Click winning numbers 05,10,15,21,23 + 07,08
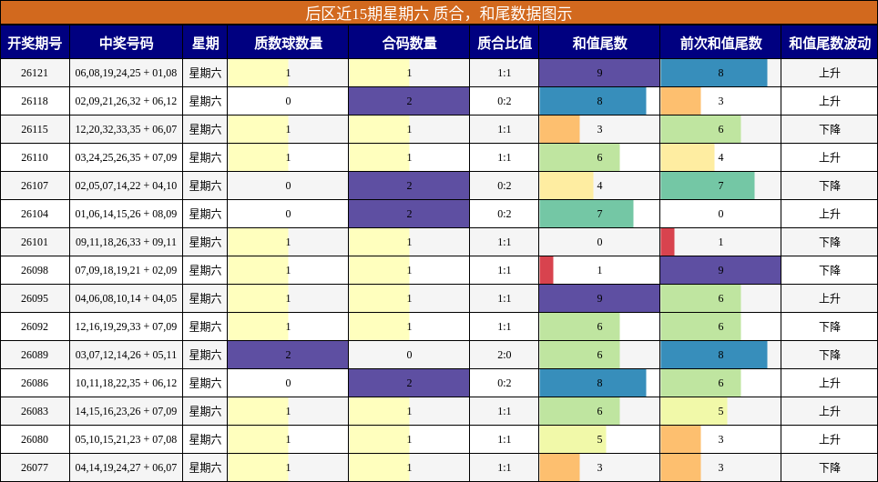 pyautogui.click(x=126, y=439)
